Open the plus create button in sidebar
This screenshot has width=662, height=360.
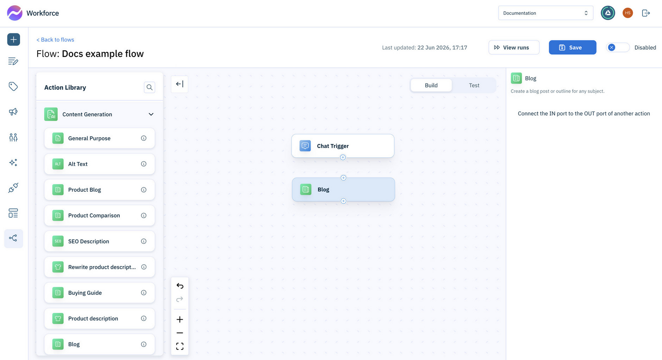point(13,39)
